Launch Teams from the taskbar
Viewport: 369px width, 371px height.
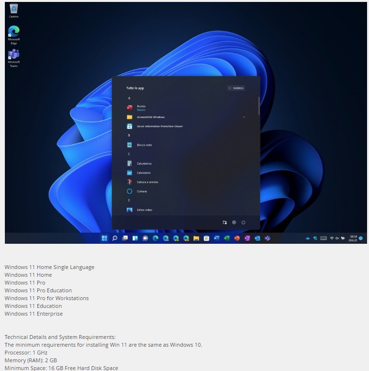click(x=268, y=238)
